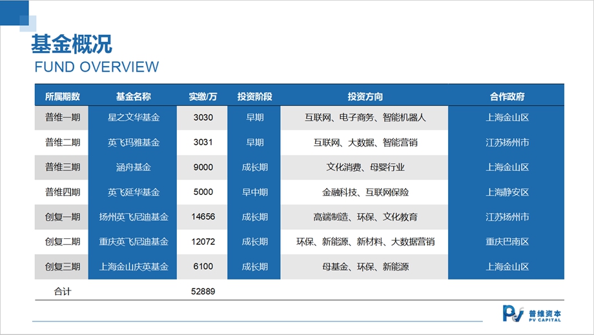Image resolution: width=594 pixels, height=335 pixels.
Task: Select the 52889 total value
Action: pos(203,291)
